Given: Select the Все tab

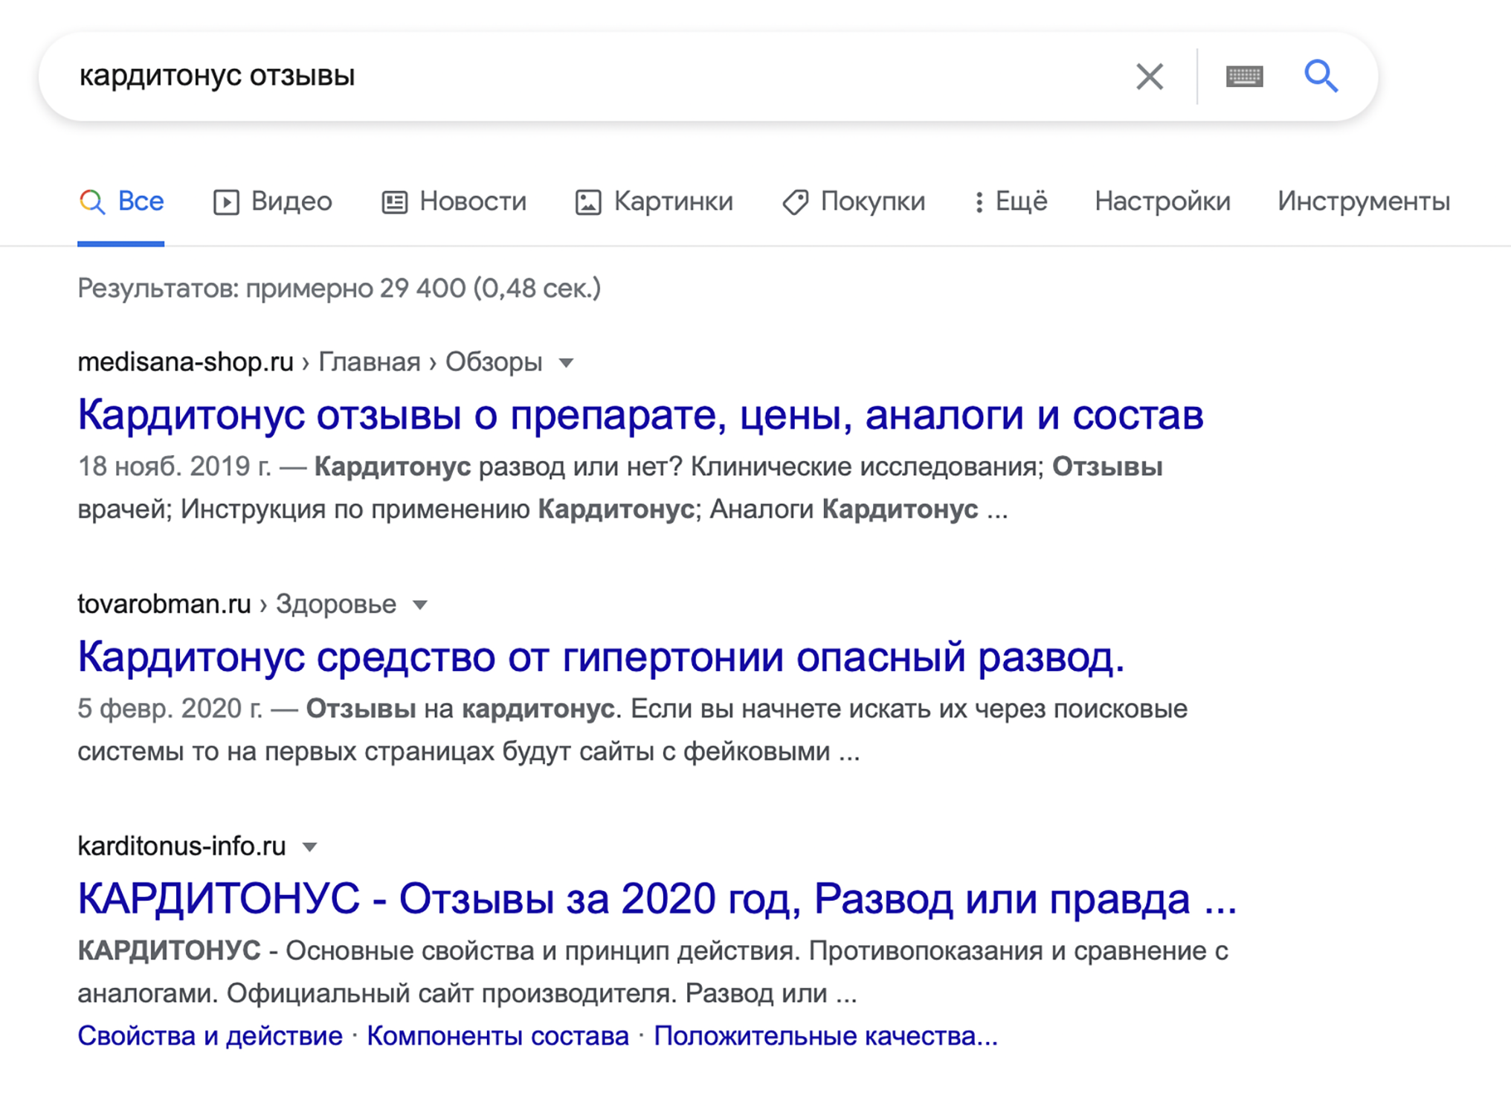Looking at the screenshot, I should [x=121, y=202].
